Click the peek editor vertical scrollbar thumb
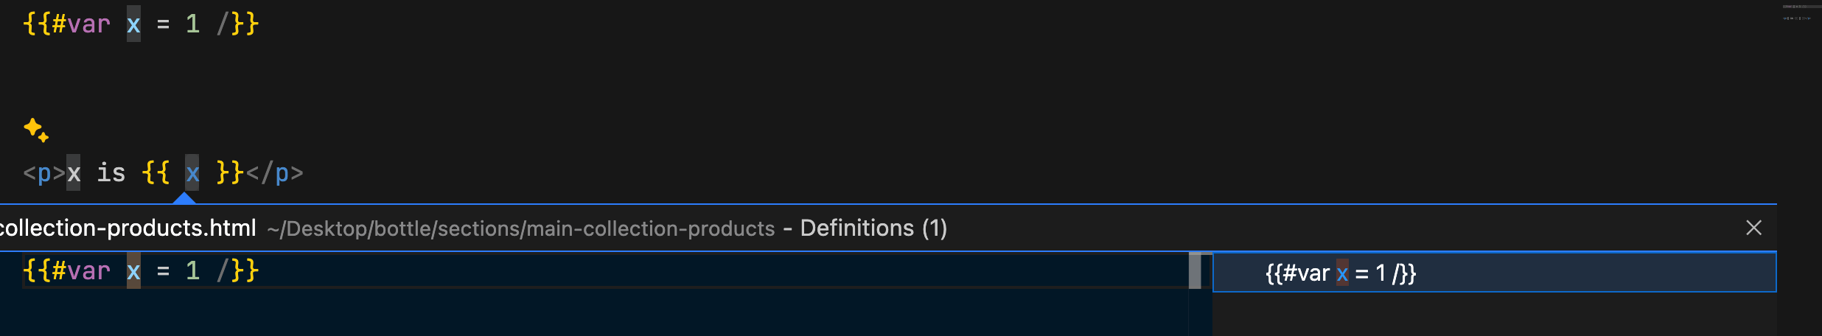1822x336 pixels. (x=1195, y=270)
